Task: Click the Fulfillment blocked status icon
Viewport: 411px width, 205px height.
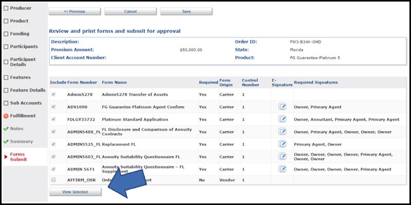Action: pyautogui.click(x=6, y=116)
